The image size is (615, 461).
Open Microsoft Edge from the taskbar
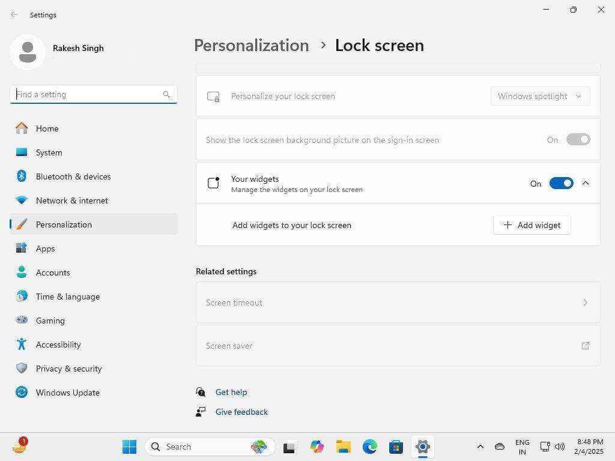369,447
